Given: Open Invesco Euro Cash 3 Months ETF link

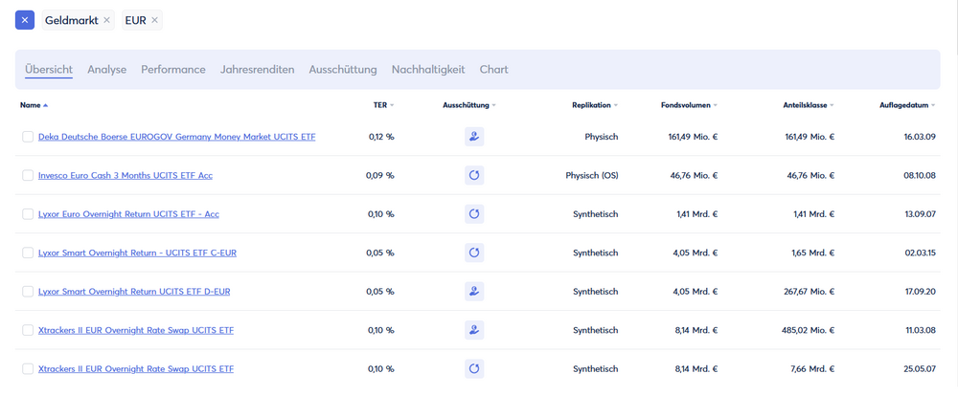Looking at the screenshot, I should tap(125, 176).
